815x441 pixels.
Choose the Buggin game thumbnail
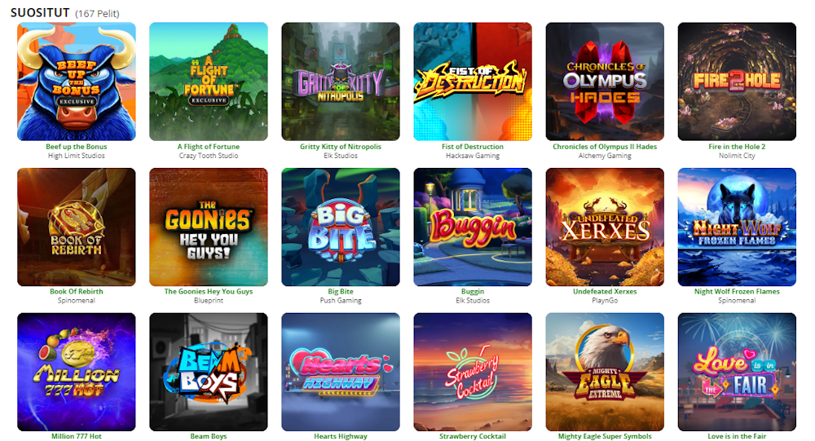pos(473,227)
